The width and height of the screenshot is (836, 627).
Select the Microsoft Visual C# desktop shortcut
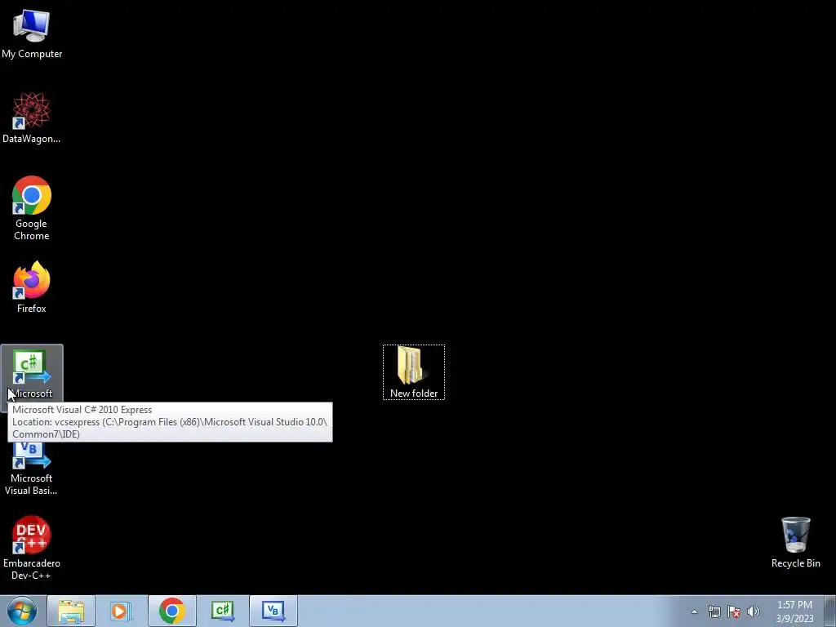(32, 373)
